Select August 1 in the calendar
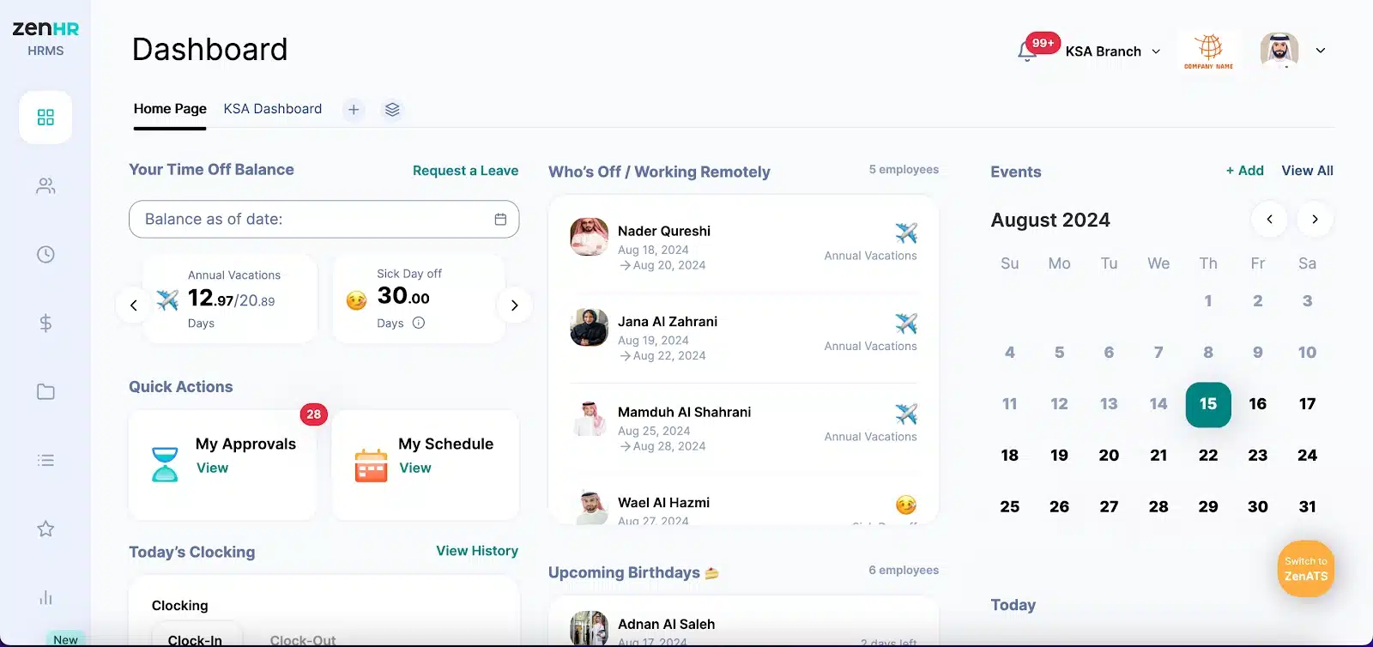 [1208, 301]
